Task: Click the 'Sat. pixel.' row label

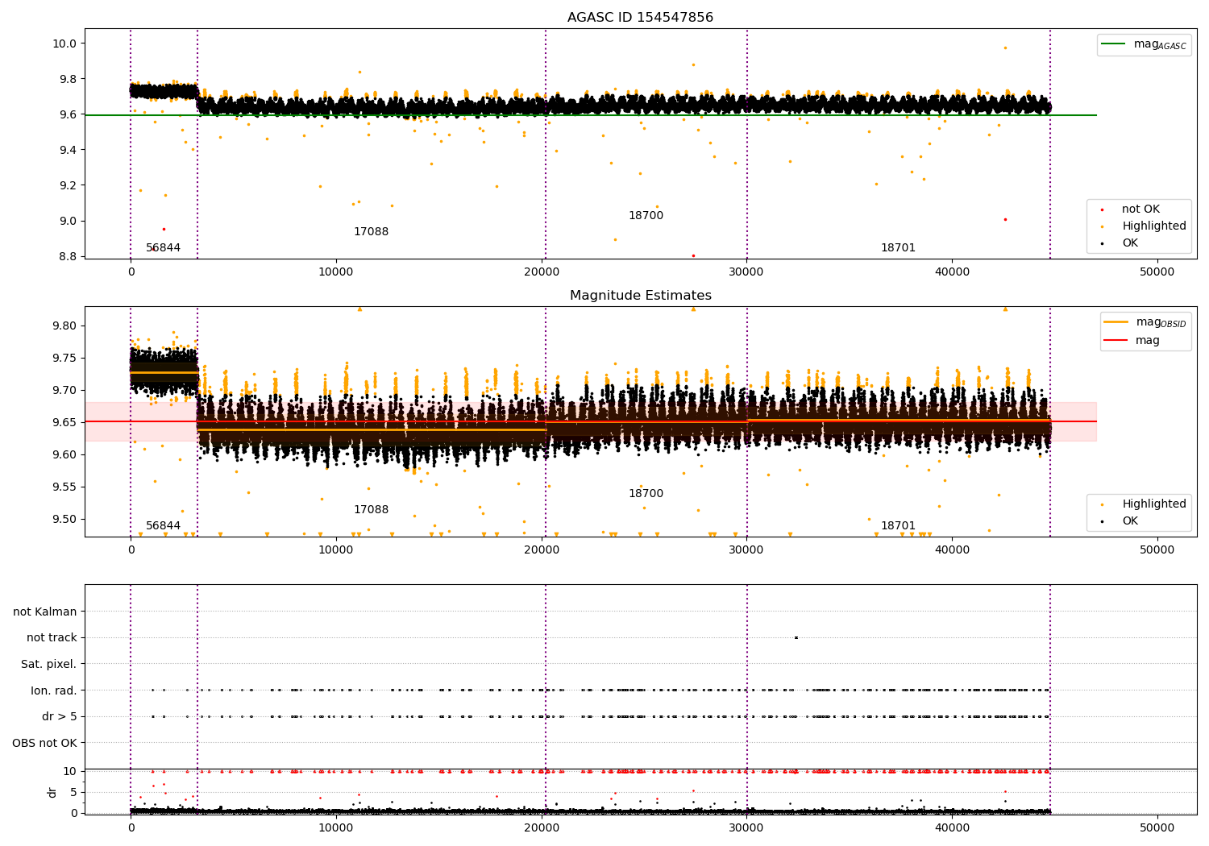Action: click(48, 664)
